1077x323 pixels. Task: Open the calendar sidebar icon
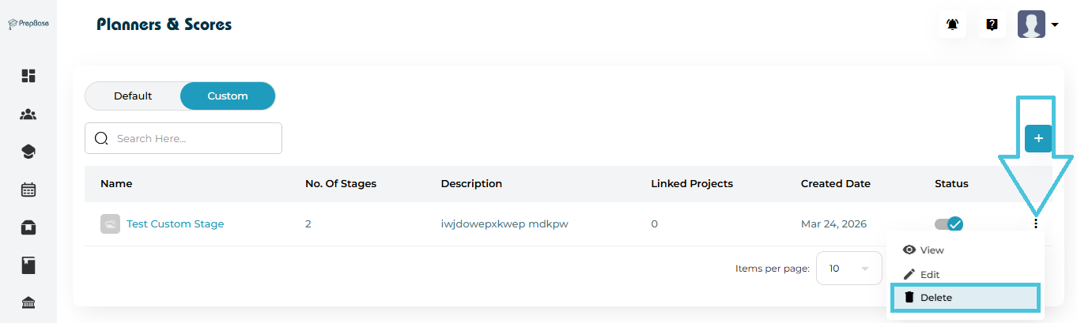tap(28, 190)
